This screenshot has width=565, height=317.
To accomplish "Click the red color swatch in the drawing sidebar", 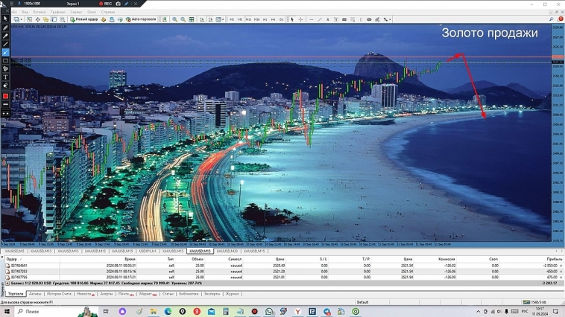I will (5, 96).
